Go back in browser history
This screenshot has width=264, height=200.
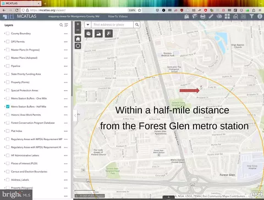point(4,10)
